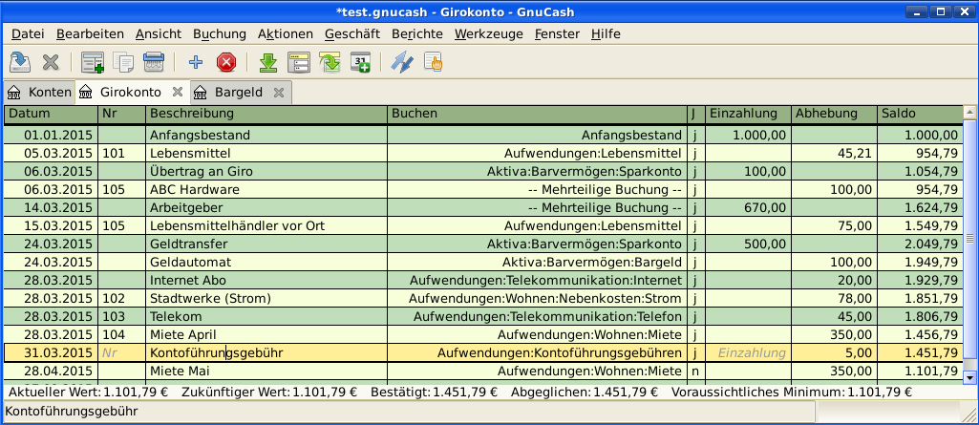Click the Split transaction toolbar icon
The image size is (979, 425).
pos(299,63)
